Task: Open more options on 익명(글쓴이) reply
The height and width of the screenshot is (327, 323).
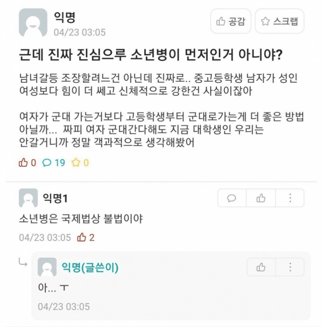Action: pyautogui.click(x=290, y=267)
